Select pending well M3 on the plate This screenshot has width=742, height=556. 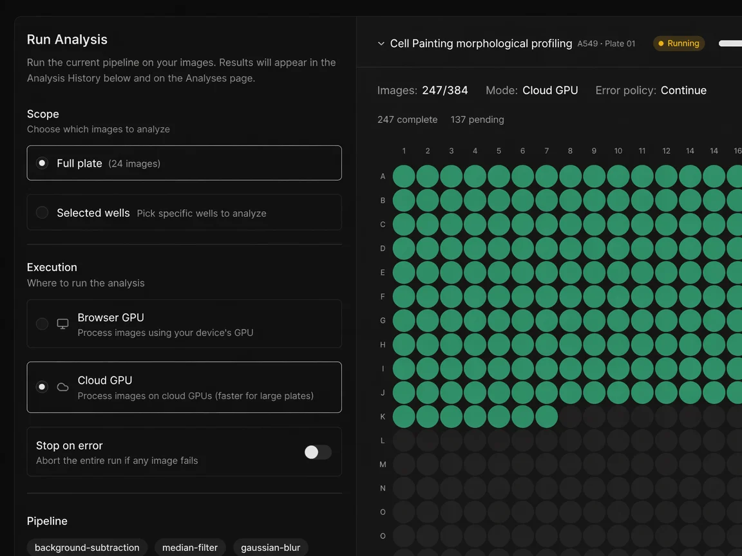[451, 465]
